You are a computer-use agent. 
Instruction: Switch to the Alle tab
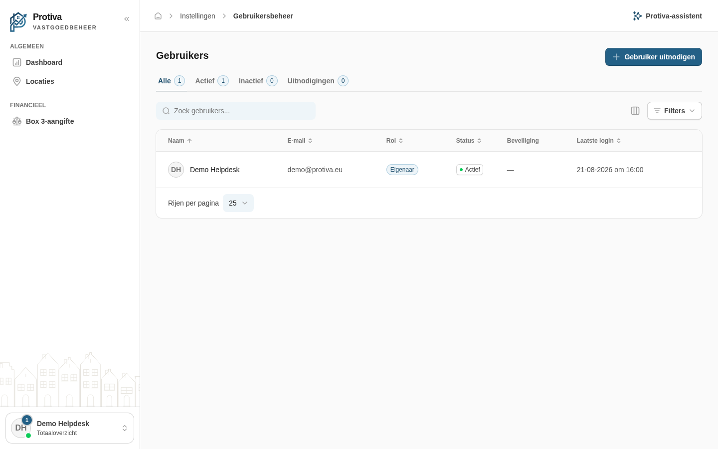pyautogui.click(x=172, y=81)
